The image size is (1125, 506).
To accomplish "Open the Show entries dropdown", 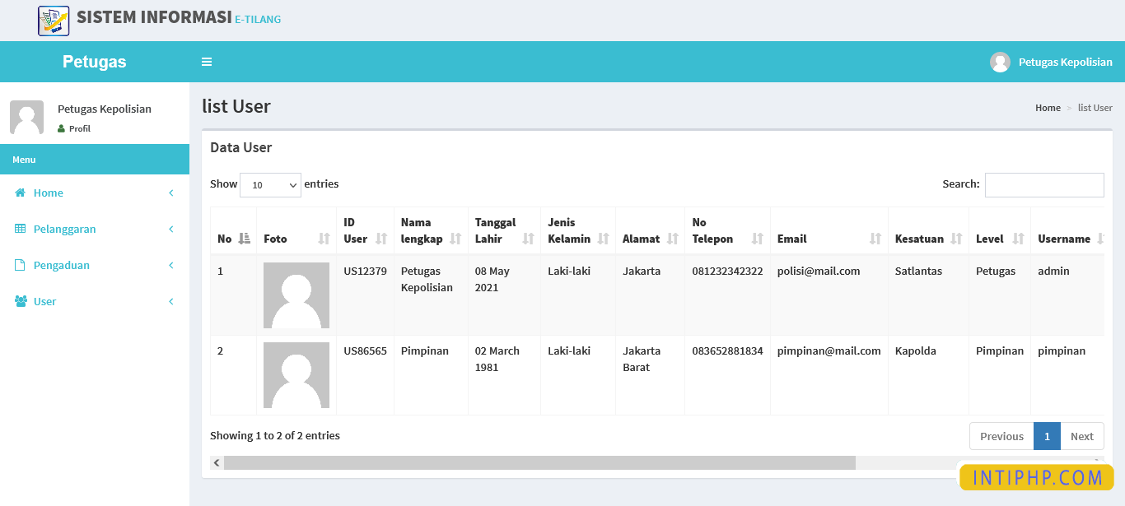I will (x=270, y=185).
